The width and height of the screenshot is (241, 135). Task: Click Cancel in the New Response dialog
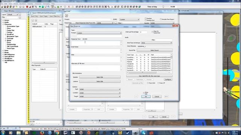[x=157, y=97]
